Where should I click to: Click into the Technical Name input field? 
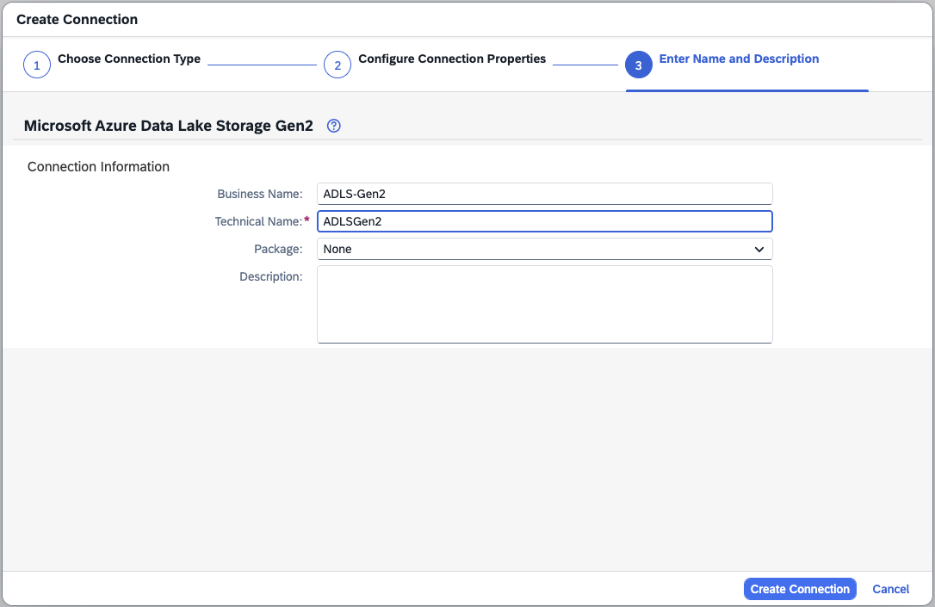pos(544,221)
